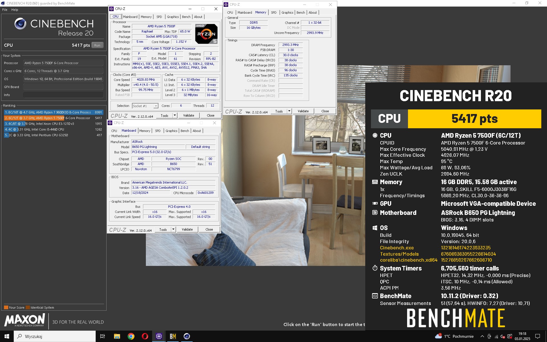Screen dimensions: 547x342
Task: Open the Windows Start menu
Action: coord(7,336)
